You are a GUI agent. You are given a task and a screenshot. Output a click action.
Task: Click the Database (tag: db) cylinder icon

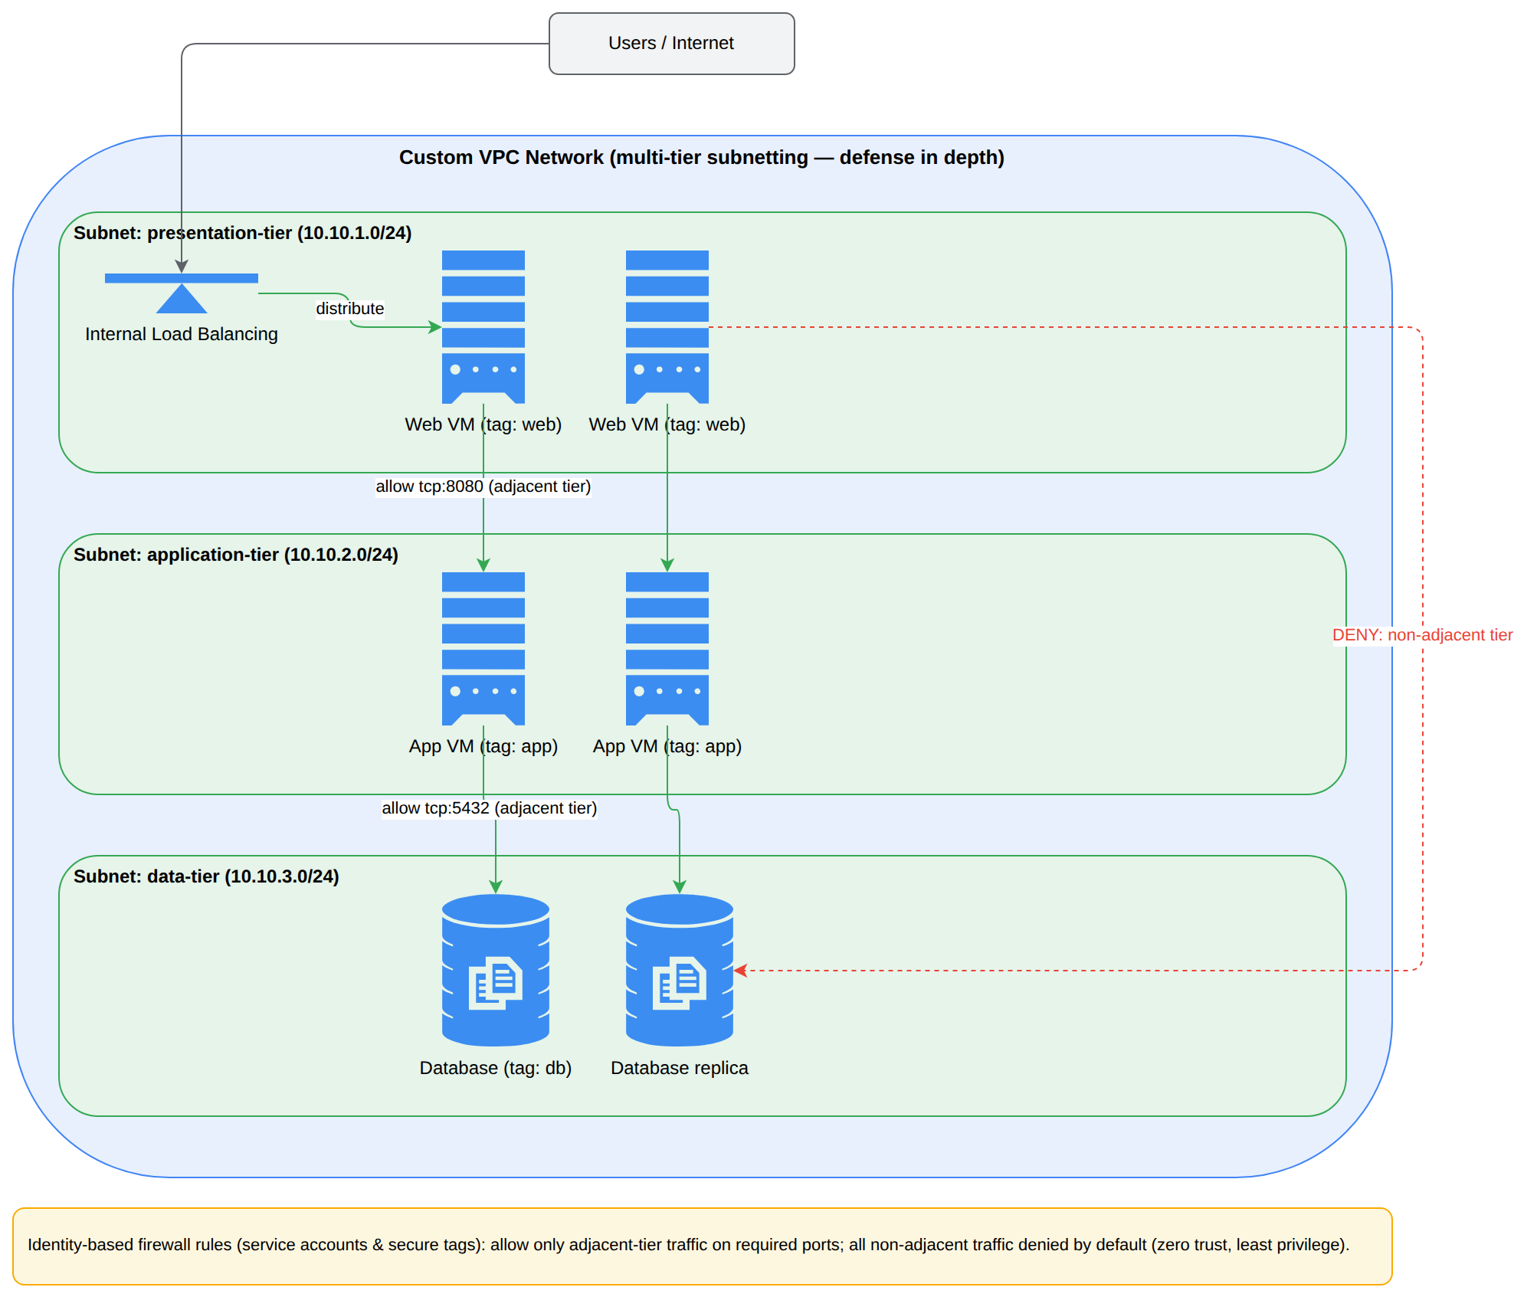(496, 971)
